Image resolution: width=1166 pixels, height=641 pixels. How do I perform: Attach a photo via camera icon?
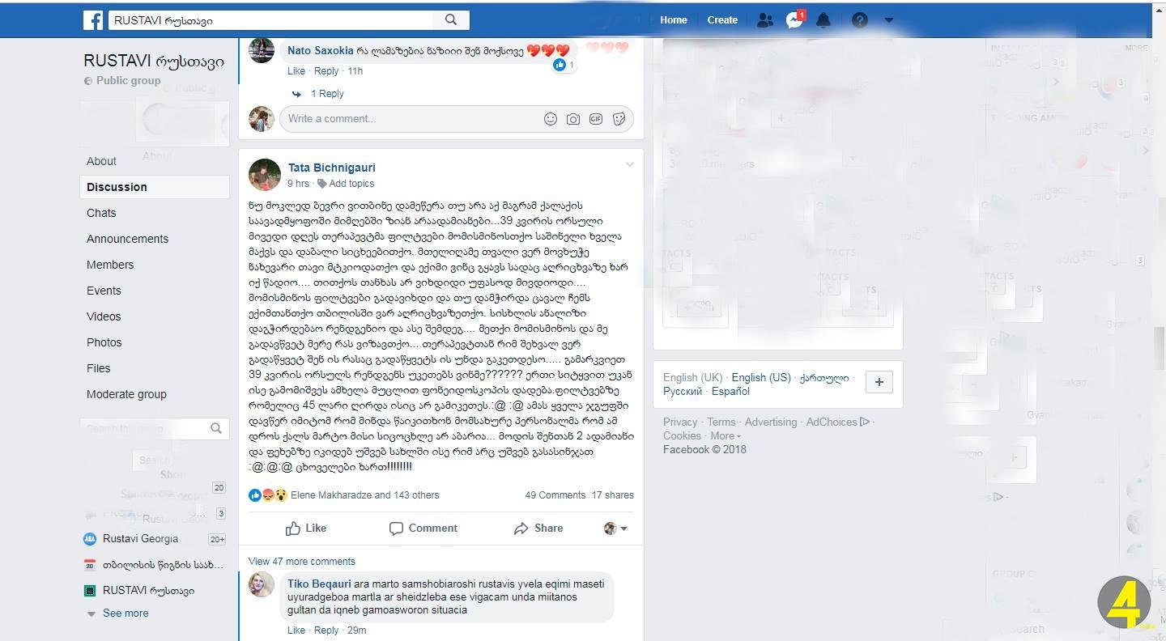tap(573, 119)
